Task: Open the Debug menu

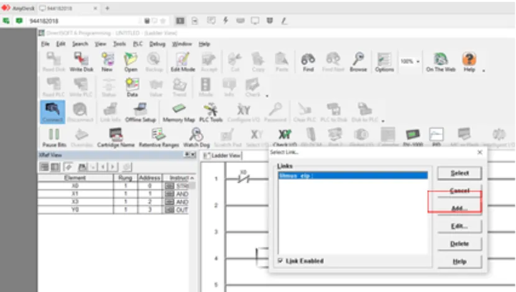Action: [x=157, y=44]
